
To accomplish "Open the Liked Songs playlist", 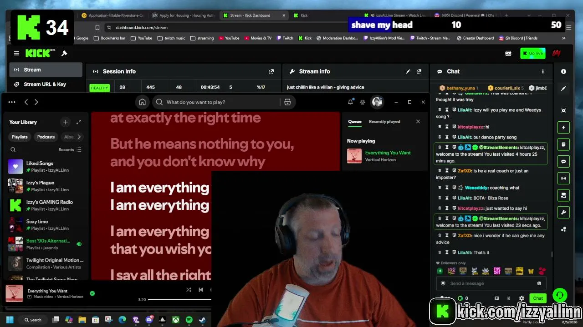I will pyautogui.click(x=46, y=167).
